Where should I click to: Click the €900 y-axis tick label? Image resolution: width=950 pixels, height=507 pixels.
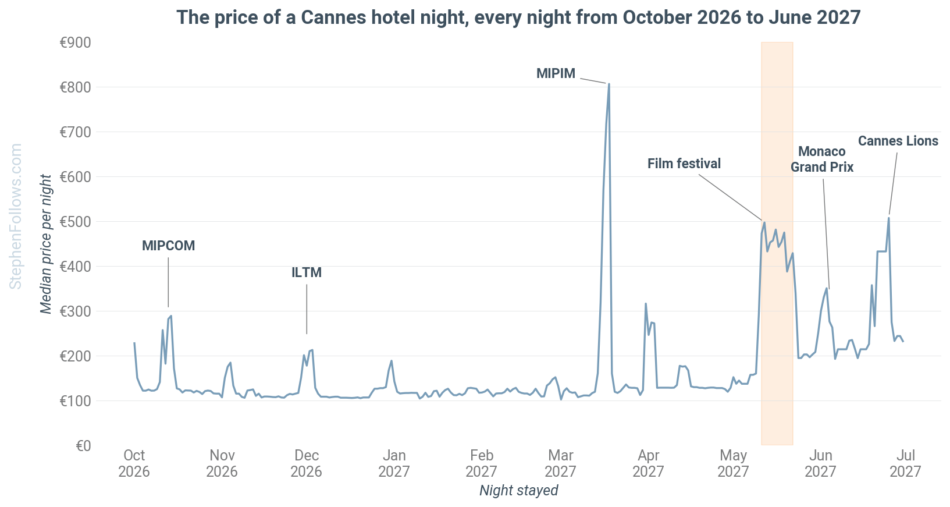[x=76, y=42]
